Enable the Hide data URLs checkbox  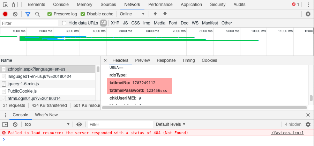64,23
